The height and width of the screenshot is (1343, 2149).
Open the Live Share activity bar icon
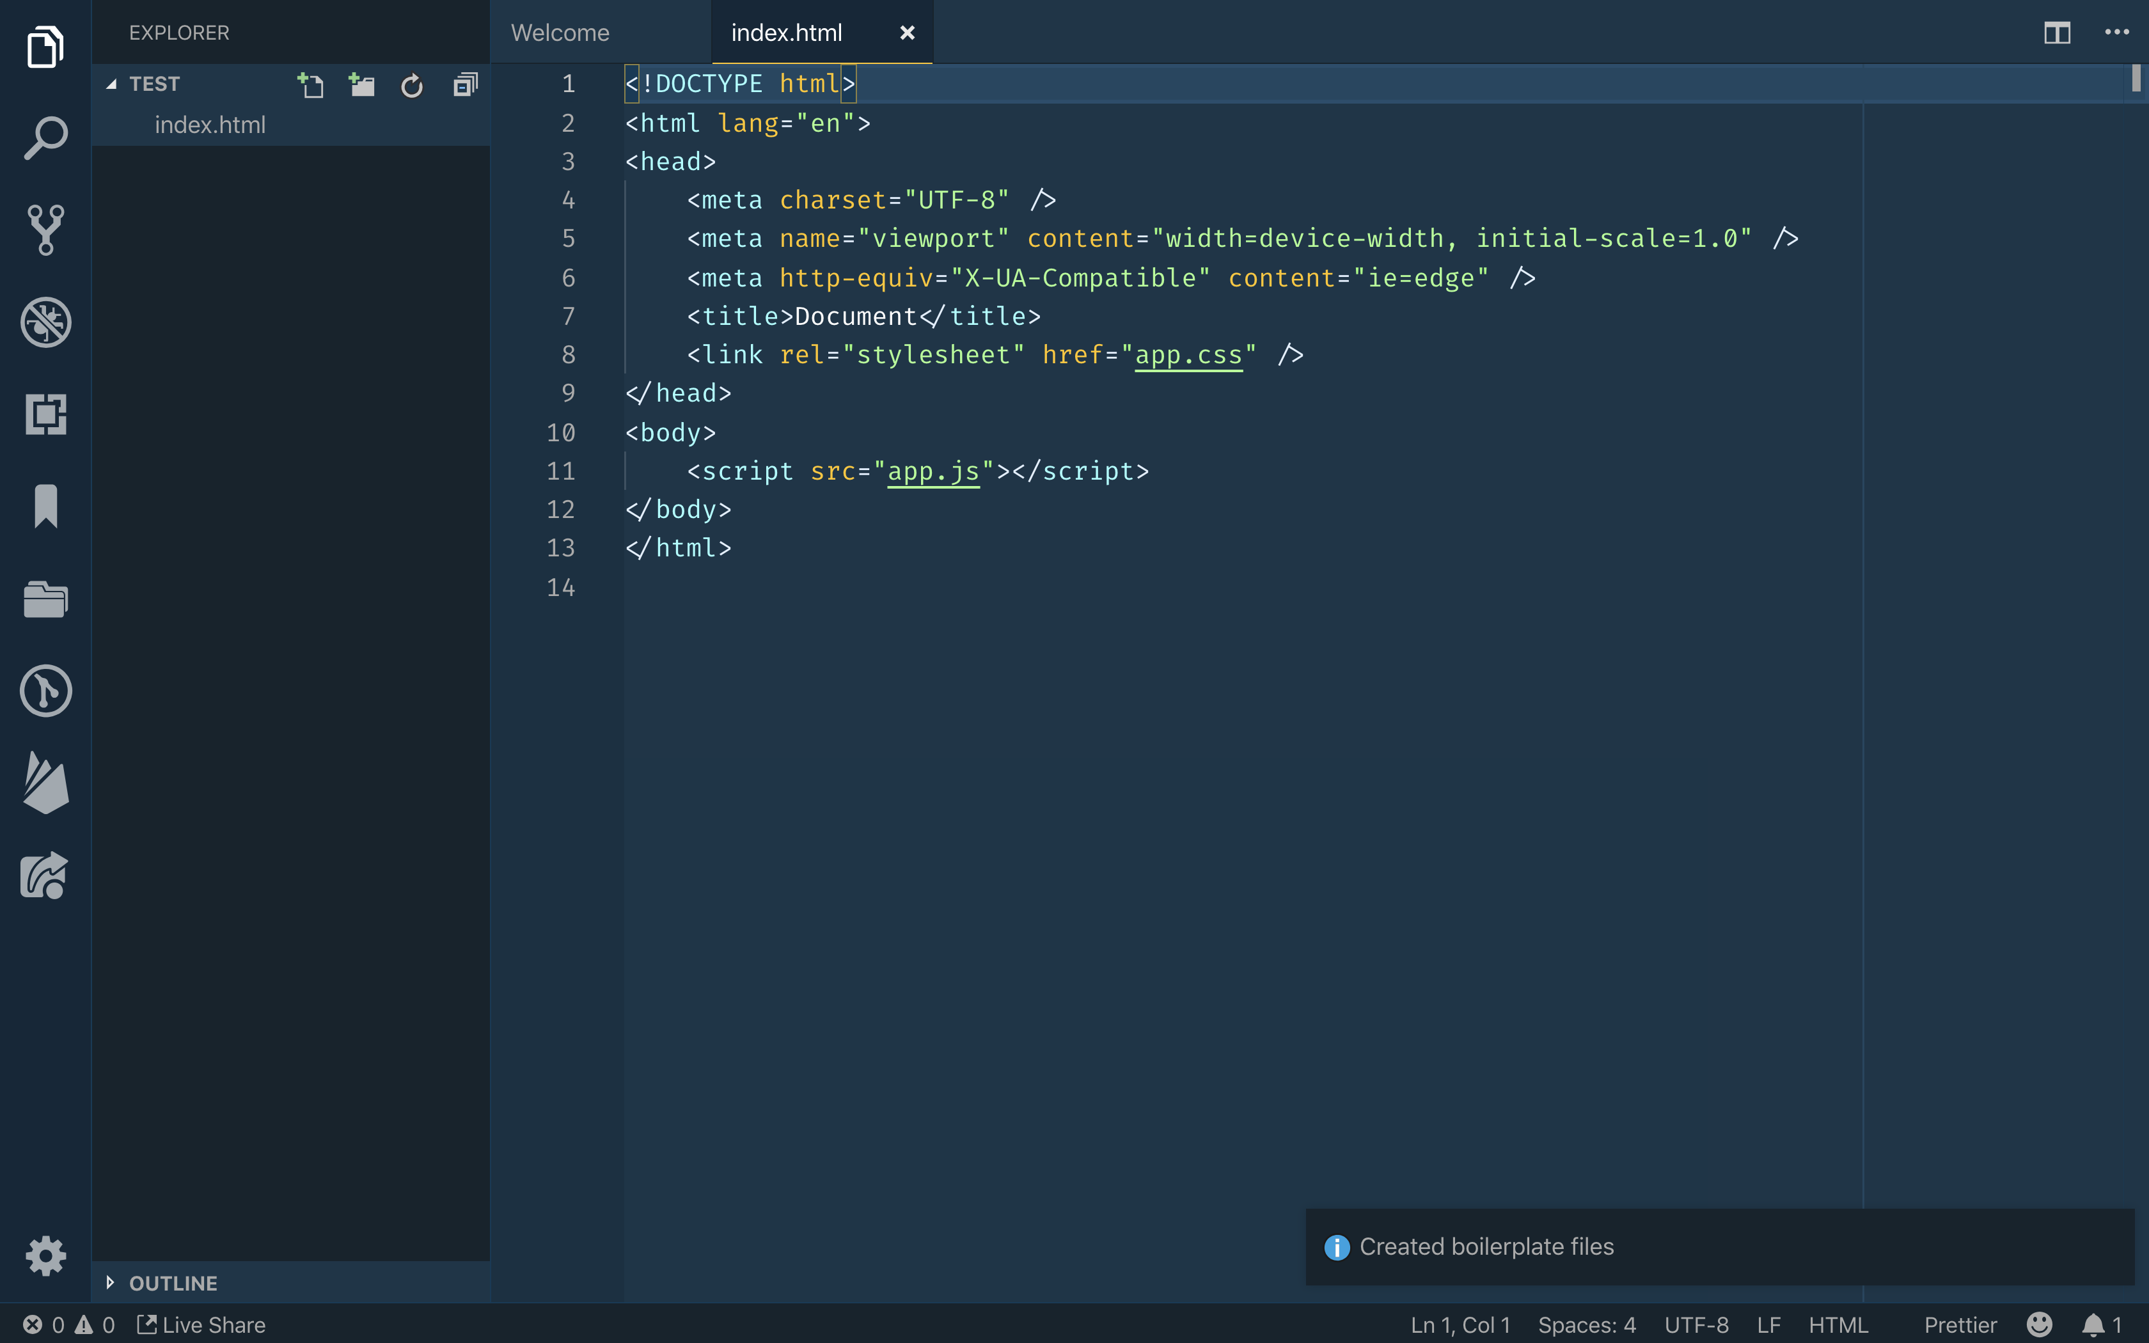[45, 876]
